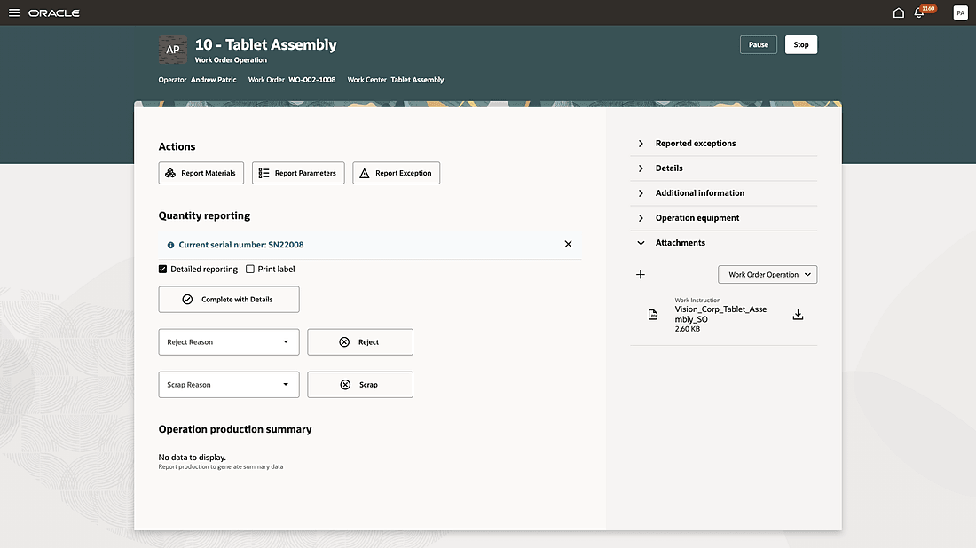Click the Reject button
Viewport: 976px width, 548px height.
point(360,342)
